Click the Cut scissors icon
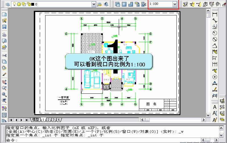This screenshot has width=227, height=143. coord(4,55)
